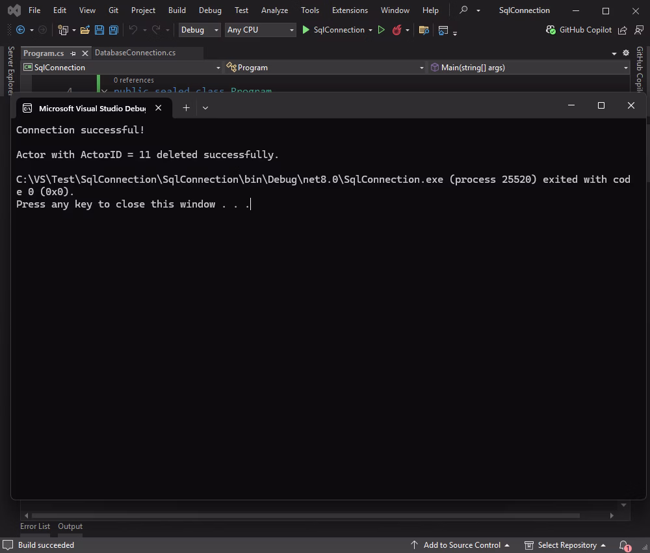Click the Undo icon in the toolbar
The image size is (650, 553).
tap(135, 30)
